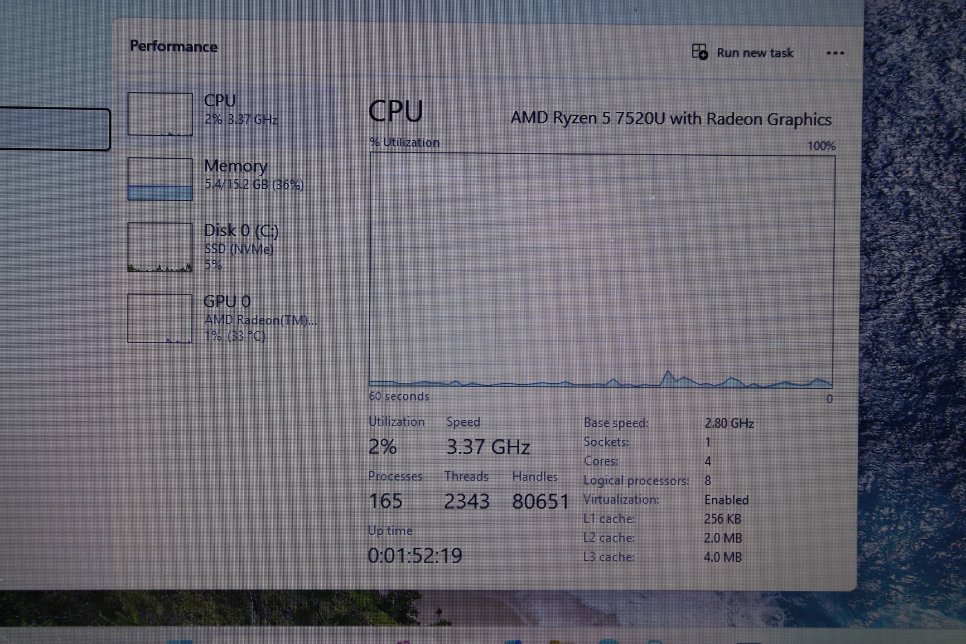
Task: Click the Up time value 0:01:52:19
Action: [x=415, y=556]
